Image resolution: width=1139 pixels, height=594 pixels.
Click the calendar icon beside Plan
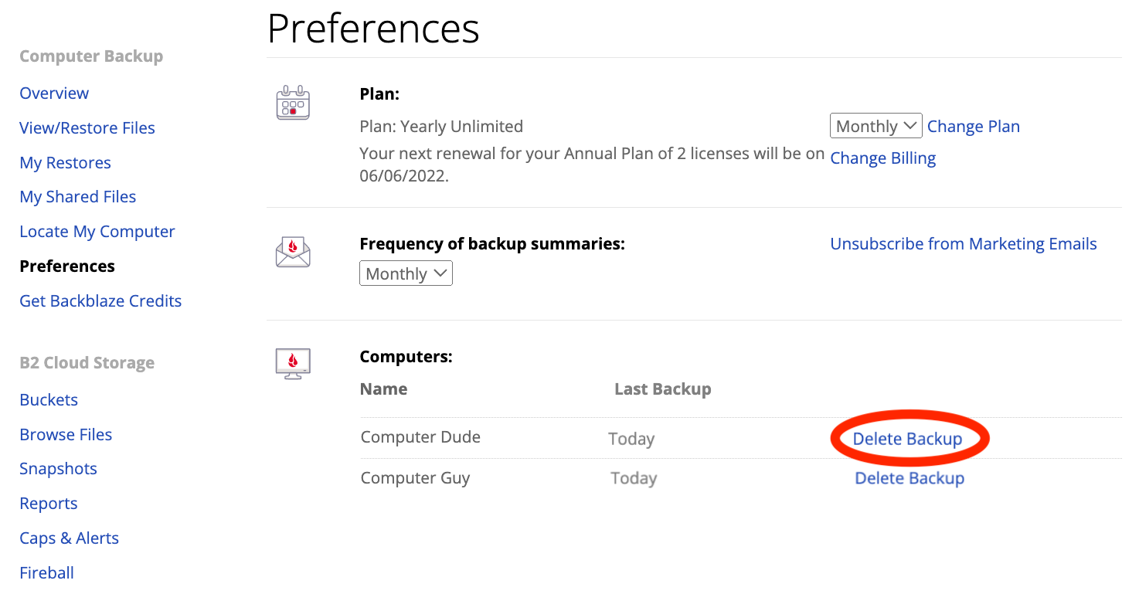[293, 103]
